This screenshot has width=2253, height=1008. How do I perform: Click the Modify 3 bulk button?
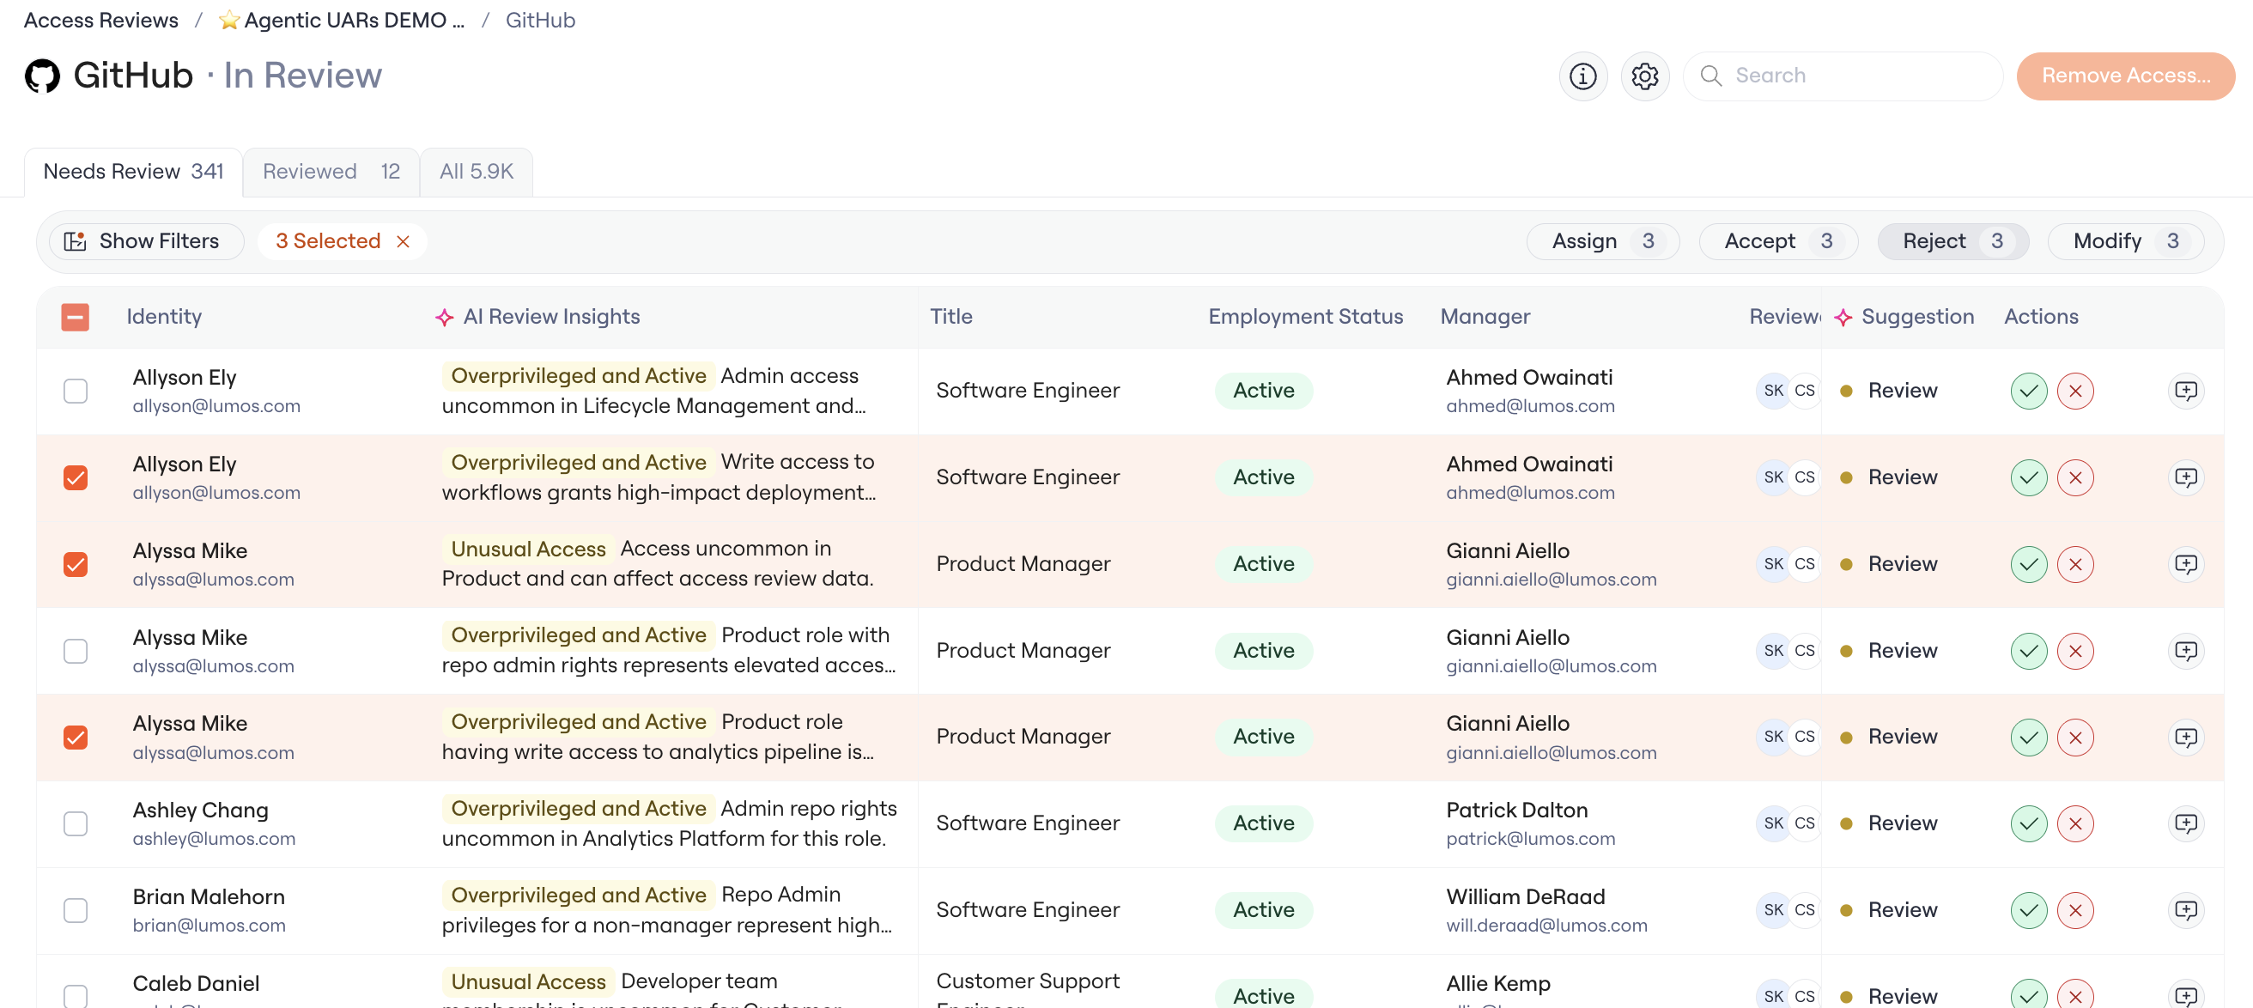[2124, 241]
